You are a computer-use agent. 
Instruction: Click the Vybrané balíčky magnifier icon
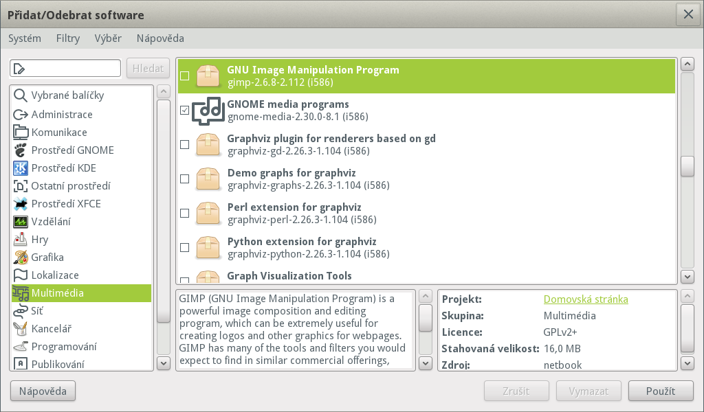coord(20,95)
